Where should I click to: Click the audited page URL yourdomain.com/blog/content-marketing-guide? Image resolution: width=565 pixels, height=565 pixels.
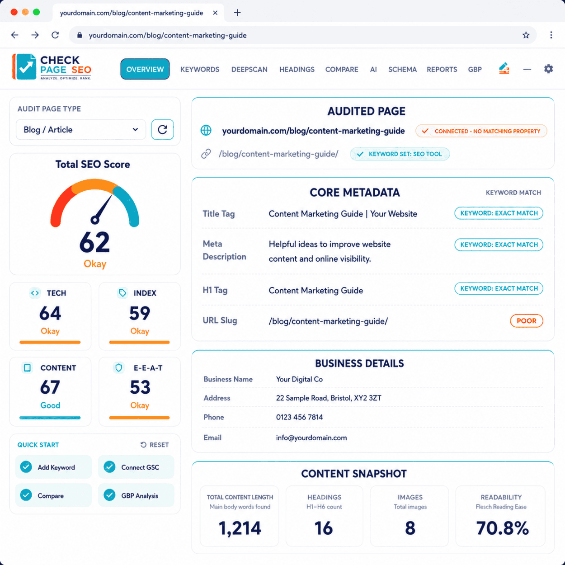tap(313, 131)
